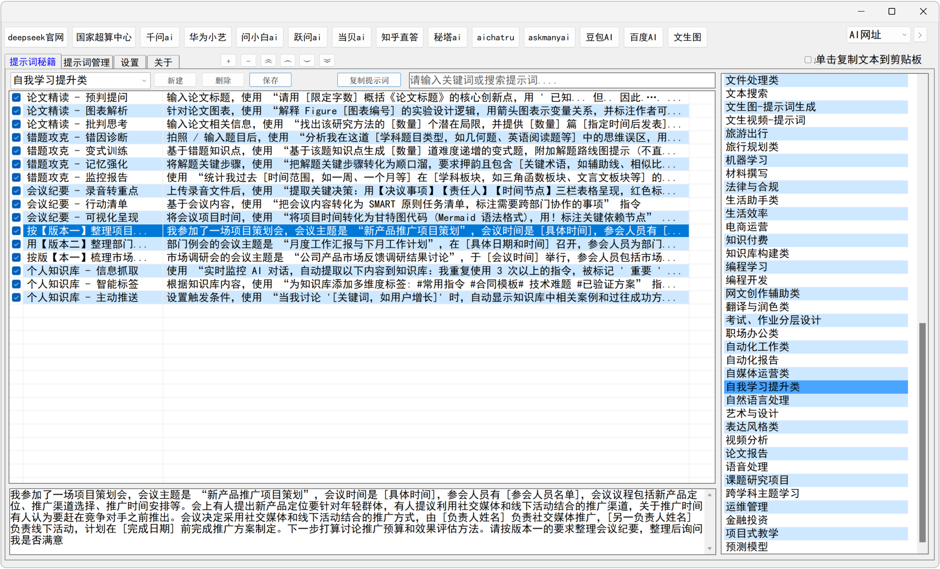Uncheck the 论文精读 - 预判提问 checkbox
This screenshot has height=569, width=940.
[x=16, y=97]
